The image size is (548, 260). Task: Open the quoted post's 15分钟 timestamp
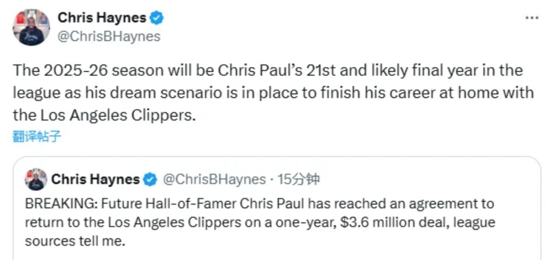pos(299,179)
